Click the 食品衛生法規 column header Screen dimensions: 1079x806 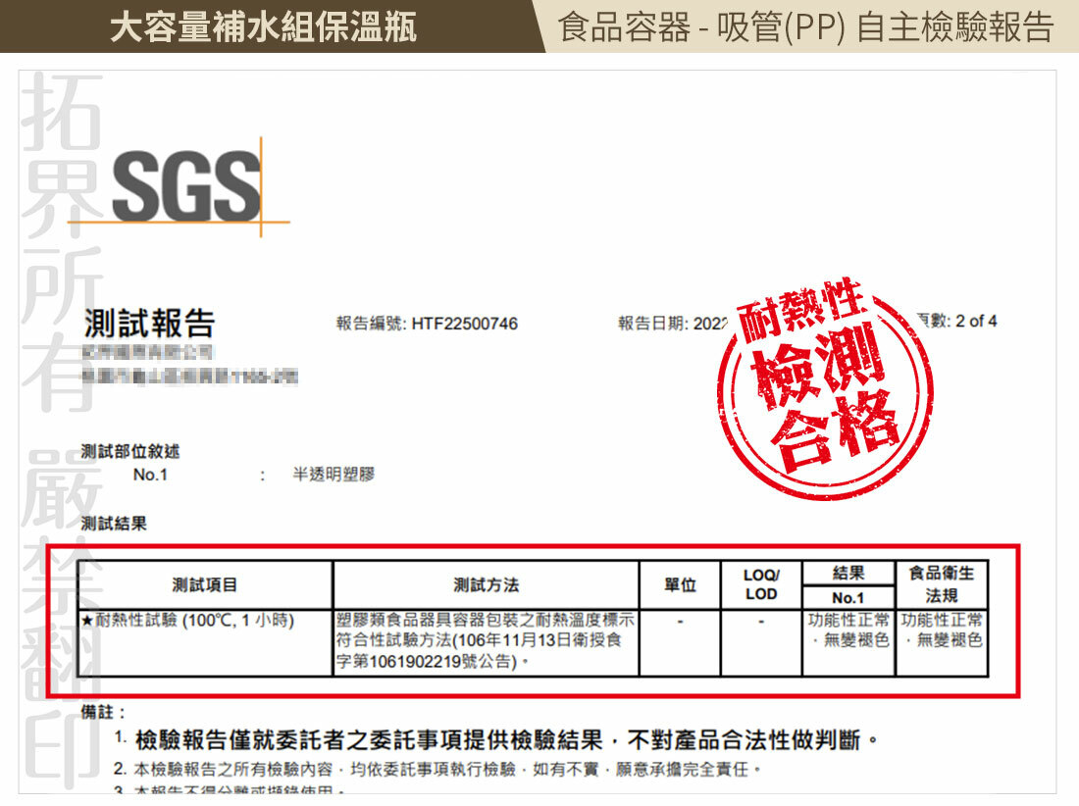[x=942, y=584]
